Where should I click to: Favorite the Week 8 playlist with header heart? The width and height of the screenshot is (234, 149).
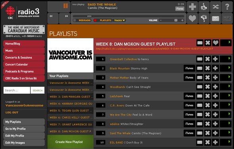(215, 43)
